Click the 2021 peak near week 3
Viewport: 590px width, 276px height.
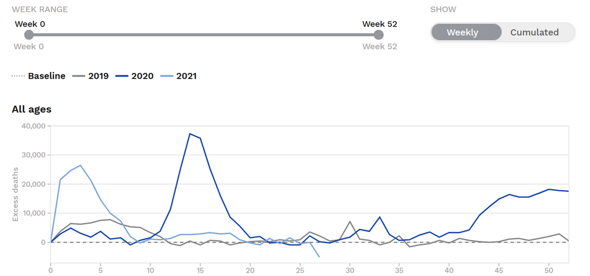80,166
